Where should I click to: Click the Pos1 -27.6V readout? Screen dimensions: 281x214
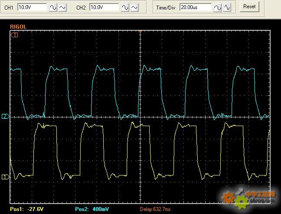click(26, 209)
